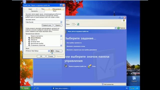The width and height of the screenshot is (160, 90).
Task: Open Изменить параметры настройки динамиков link
Action: tap(82, 50)
